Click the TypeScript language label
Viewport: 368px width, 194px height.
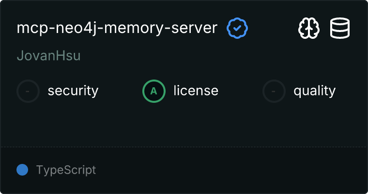[x=66, y=170]
